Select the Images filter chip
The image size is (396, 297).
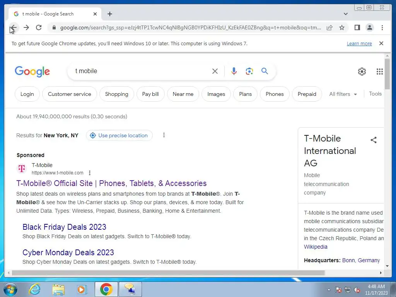click(216, 94)
